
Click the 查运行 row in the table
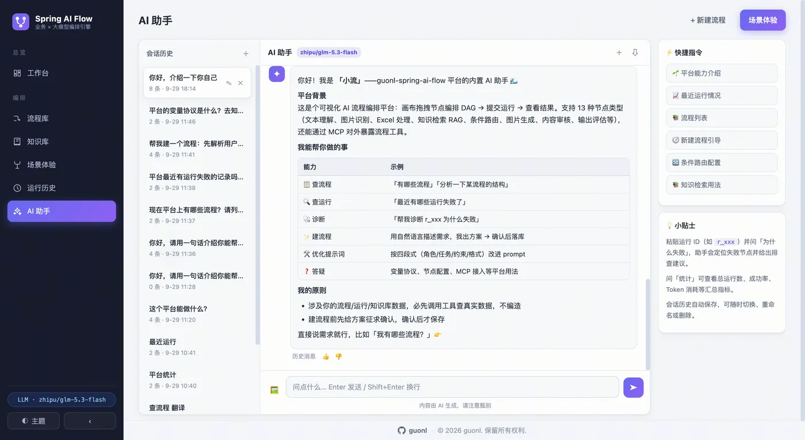point(463,202)
